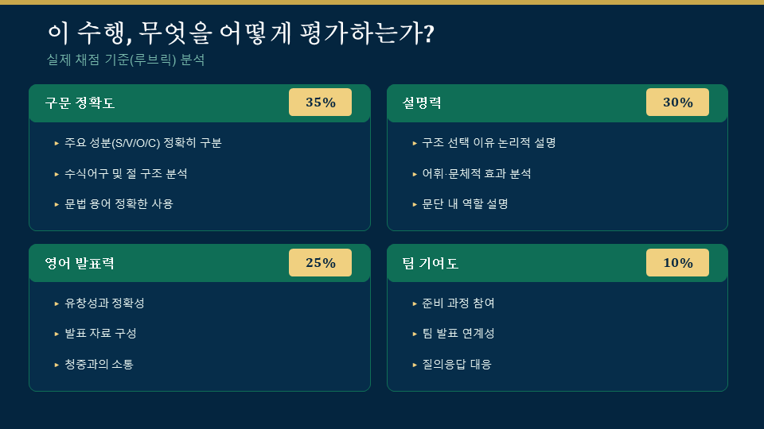Select the text 어휘·문체적 효과 분석
Screen dimensions: 764x429
click(477, 174)
